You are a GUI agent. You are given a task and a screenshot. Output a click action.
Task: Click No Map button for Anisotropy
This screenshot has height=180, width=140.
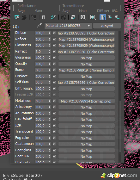pos(87,107)
